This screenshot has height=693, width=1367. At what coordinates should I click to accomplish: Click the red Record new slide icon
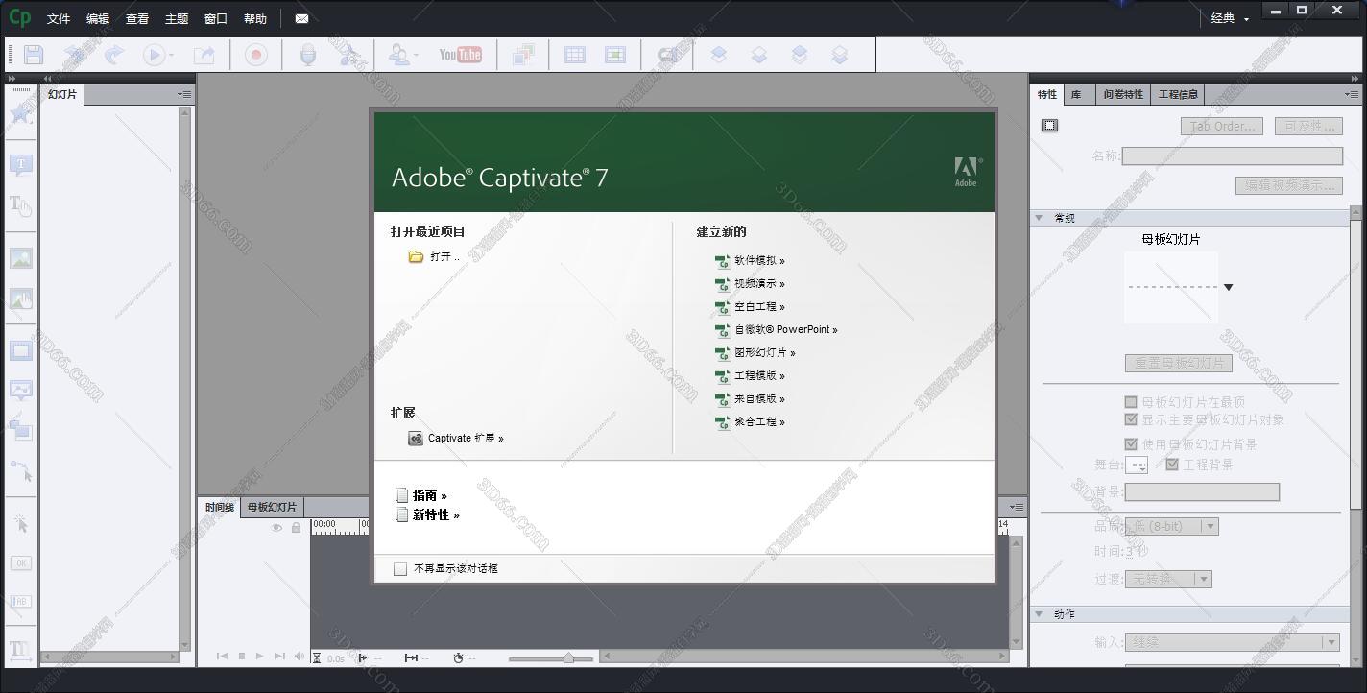coord(254,54)
